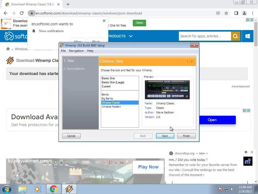Click the blue Open button on Avast ad

tap(217, 120)
